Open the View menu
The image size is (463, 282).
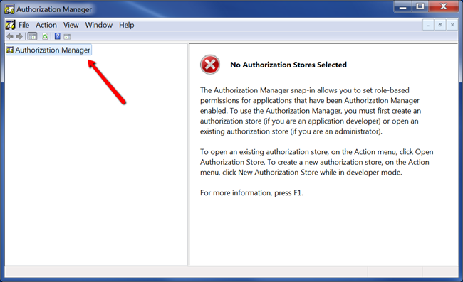click(71, 25)
